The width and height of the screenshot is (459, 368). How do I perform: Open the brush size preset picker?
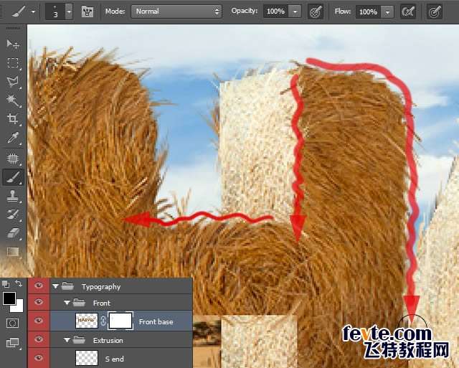(69, 11)
